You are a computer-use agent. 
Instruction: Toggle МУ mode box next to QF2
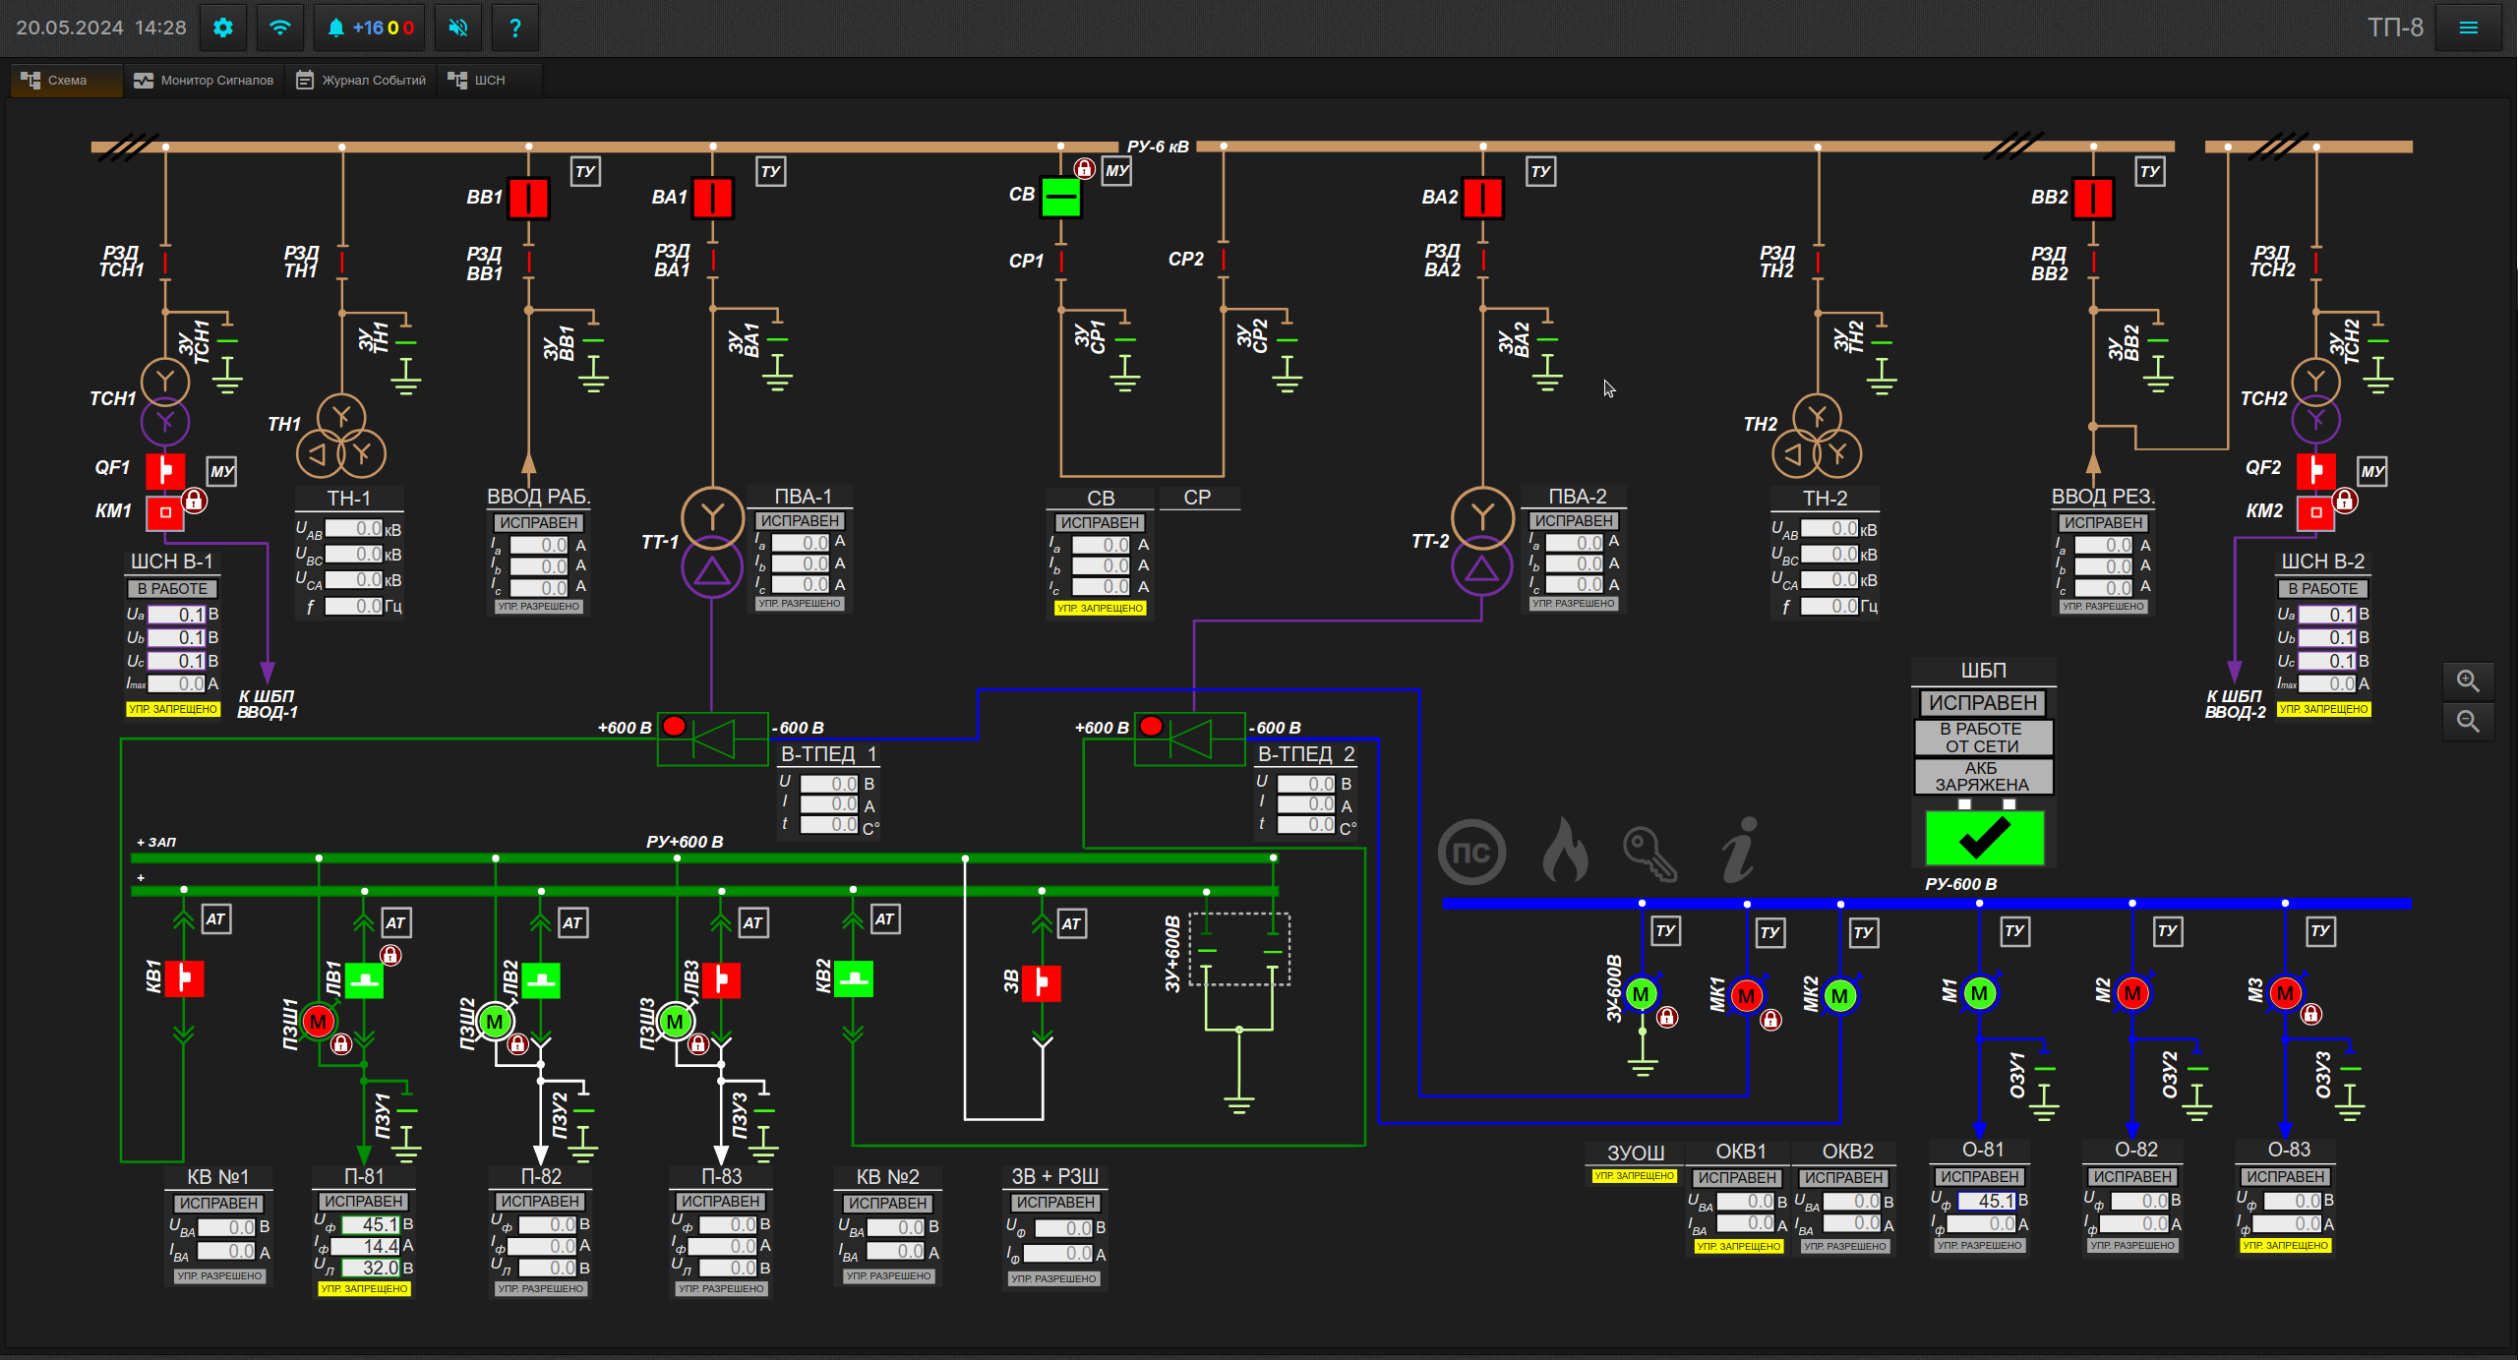[x=2372, y=471]
